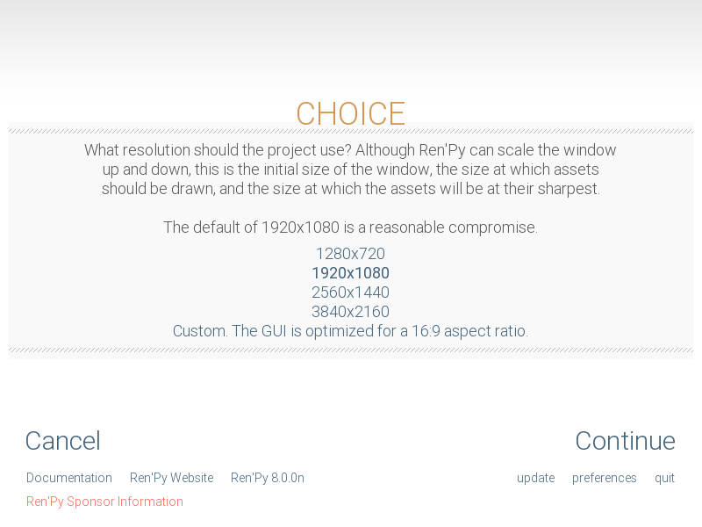Open the Documentation link
The width and height of the screenshot is (702, 527).
pos(69,478)
